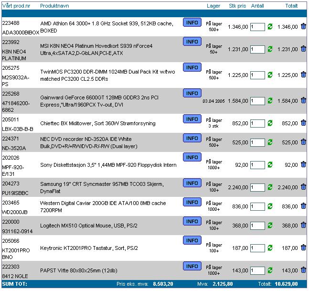Remove MSI K8N NEO4 Platinum via trash icon
Image resolution: width=309 pixels, height=291 pixels.
coord(303,49)
